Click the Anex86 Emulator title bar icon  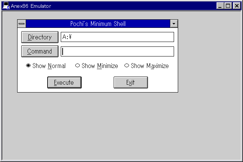click(x=6, y=6)
